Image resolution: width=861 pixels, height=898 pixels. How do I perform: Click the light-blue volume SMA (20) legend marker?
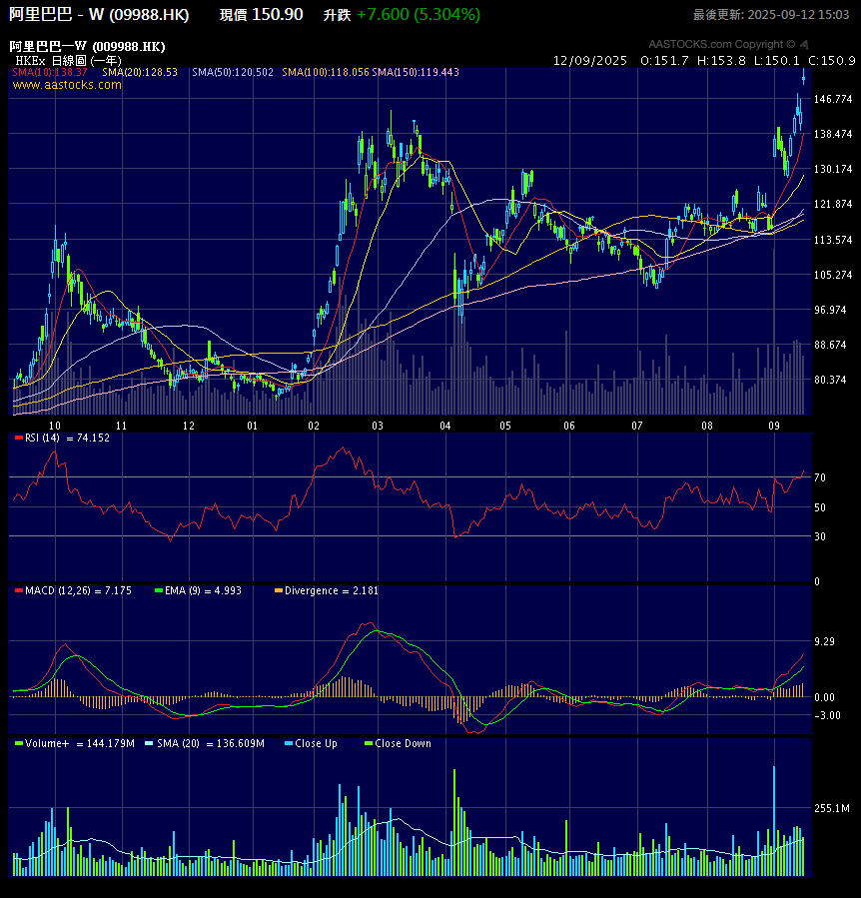[x=149, y=743]
